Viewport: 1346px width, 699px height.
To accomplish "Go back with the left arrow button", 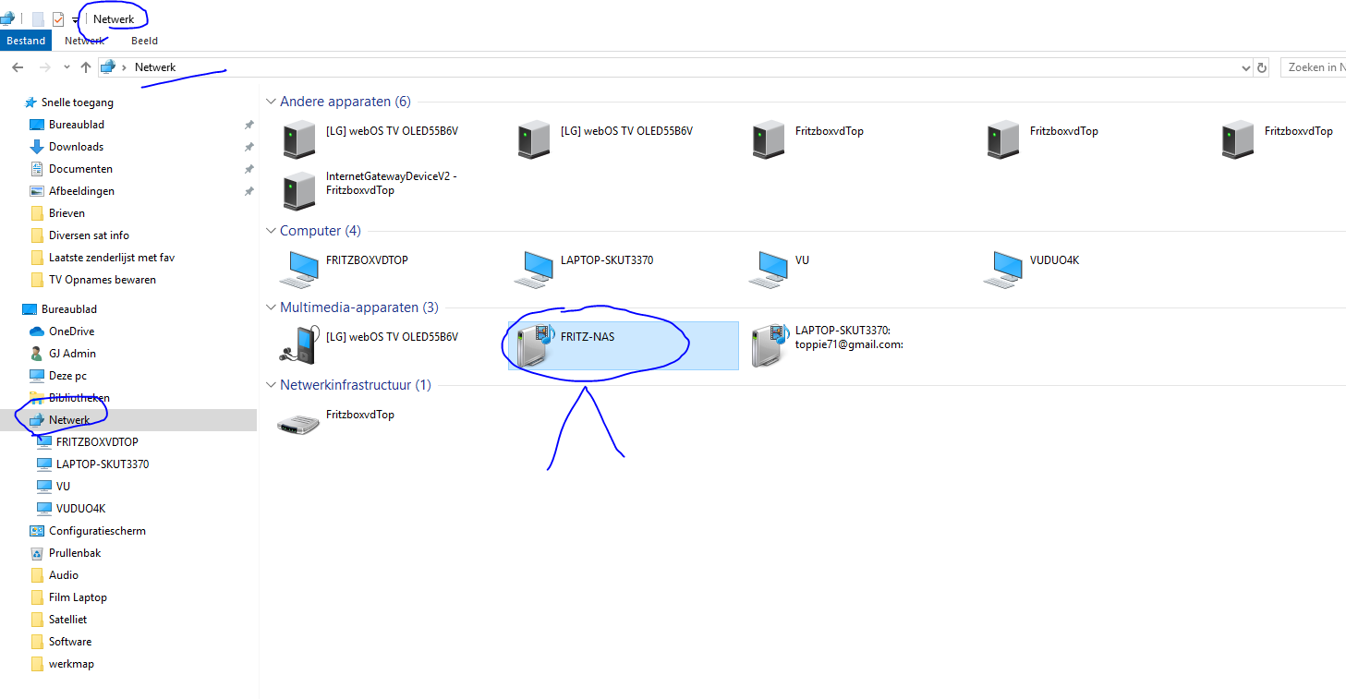I will pos(18,67).
